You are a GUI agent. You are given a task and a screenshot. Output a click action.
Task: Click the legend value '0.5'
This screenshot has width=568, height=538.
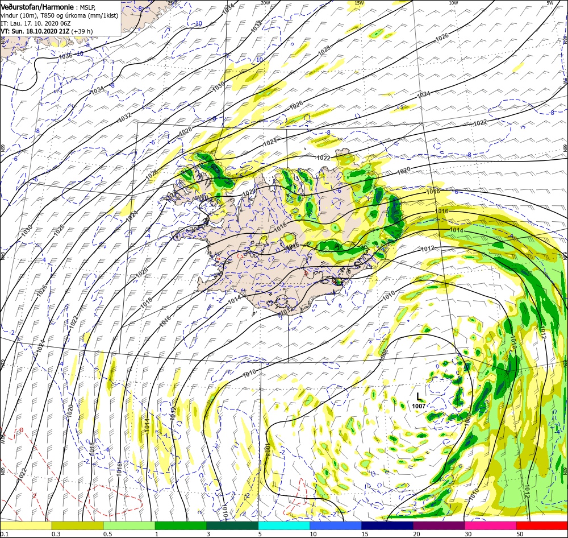tap(107, 534)
